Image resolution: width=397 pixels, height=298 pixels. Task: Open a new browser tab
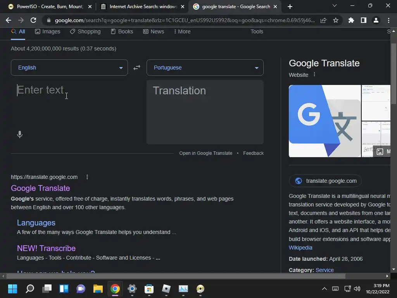point(290,7)
